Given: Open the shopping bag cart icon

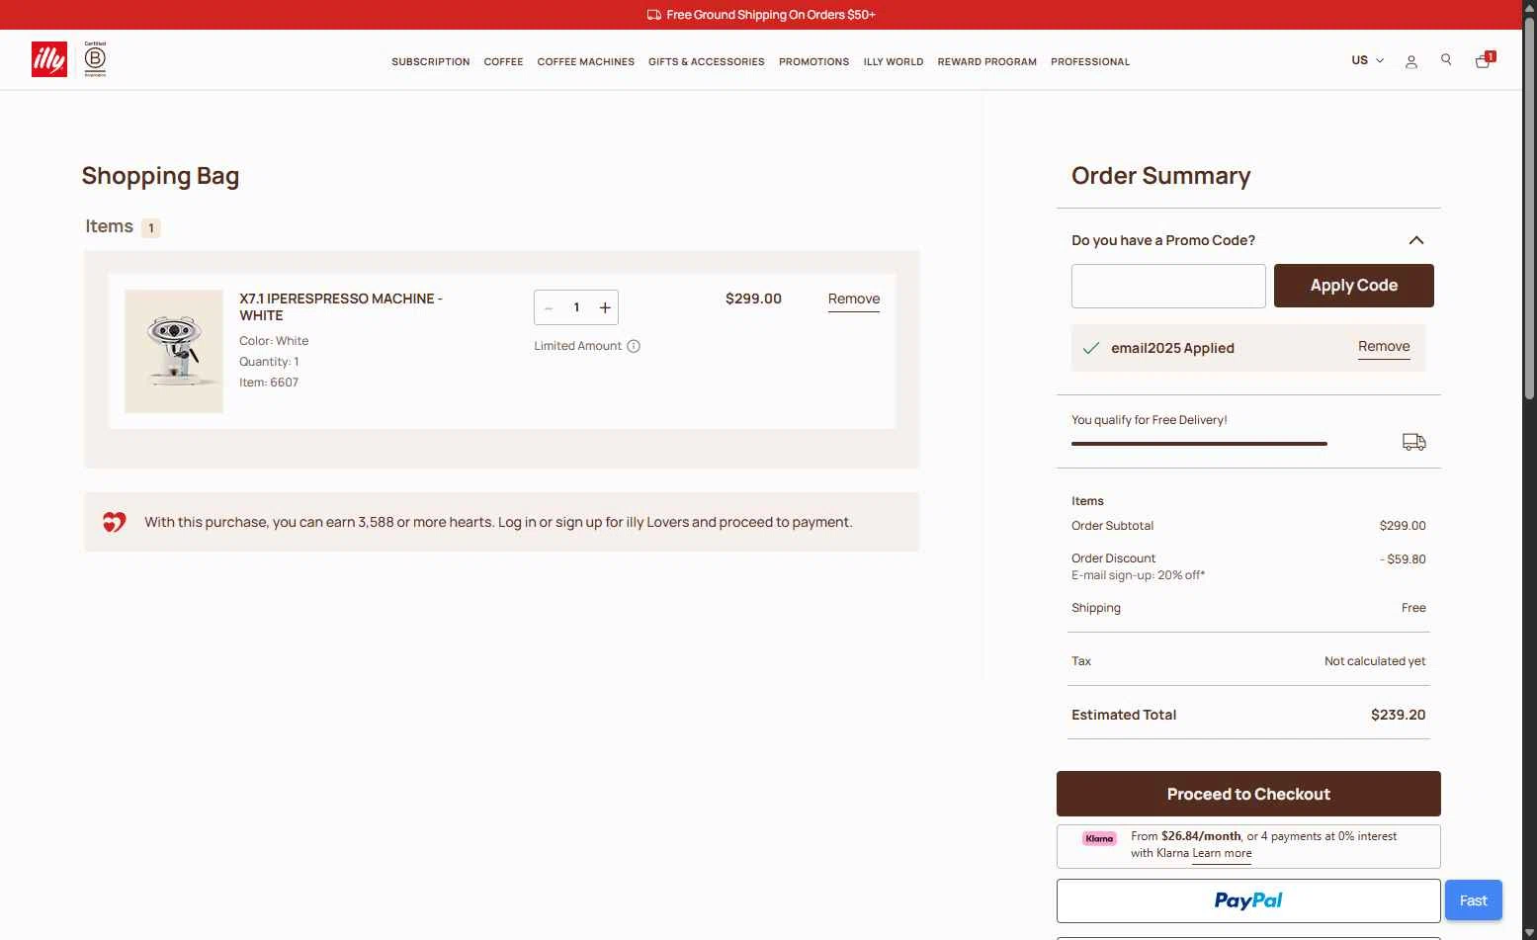Looking at the screenshot, I should [1484, 60].
